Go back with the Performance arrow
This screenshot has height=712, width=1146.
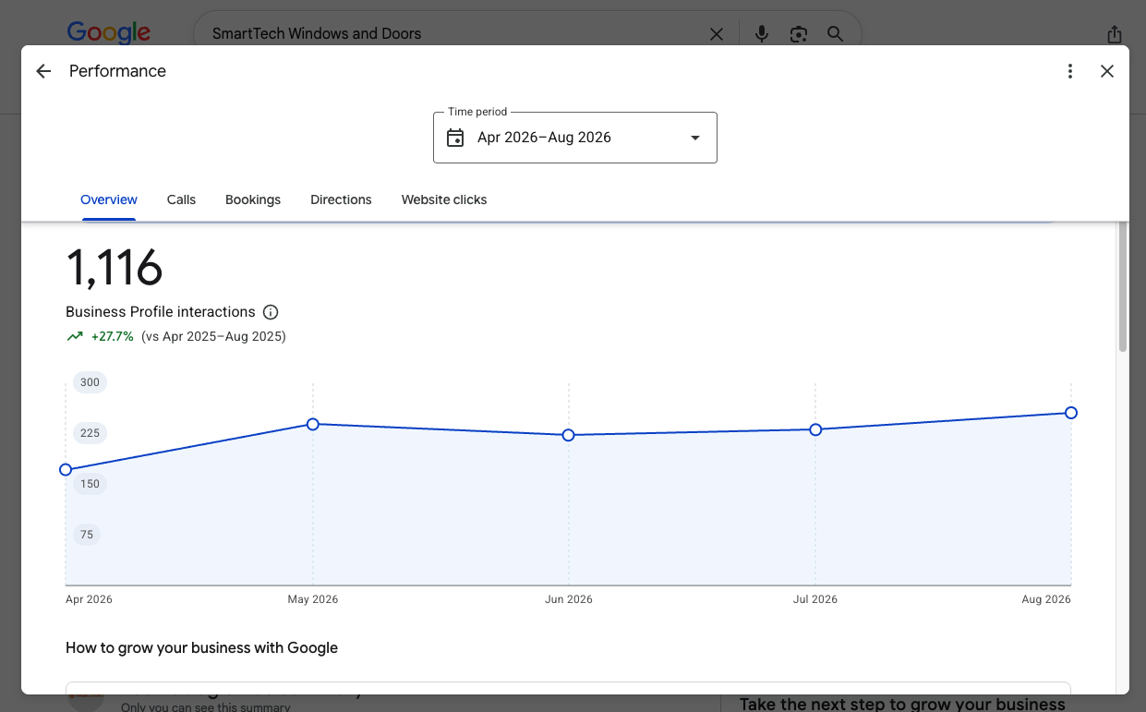[x=43, y=71]
